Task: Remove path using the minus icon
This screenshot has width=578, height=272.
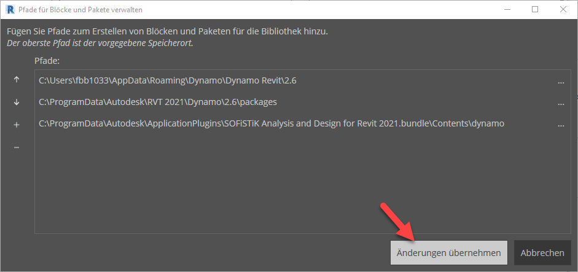Action: (17, 147)
